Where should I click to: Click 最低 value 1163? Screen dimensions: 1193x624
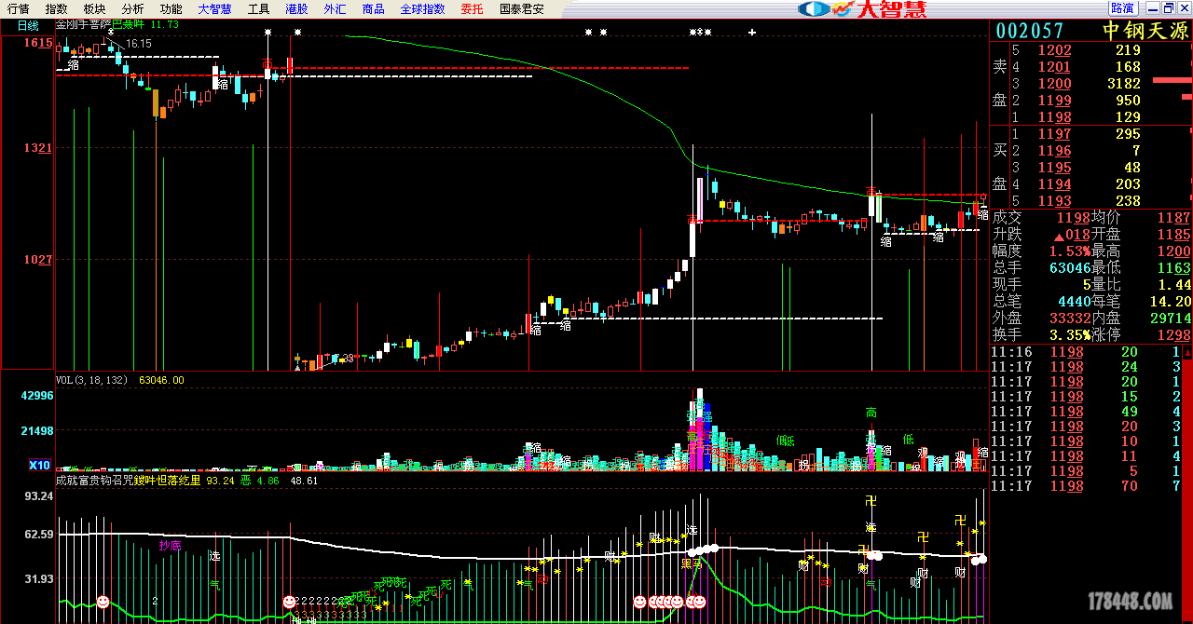(1175, 268)
